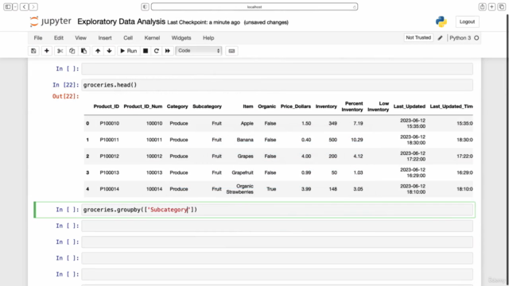The width and height of the screenshot is (509, 286).
Task: Click the 10.29 percent inventory cell
Action: pos(357,140)
